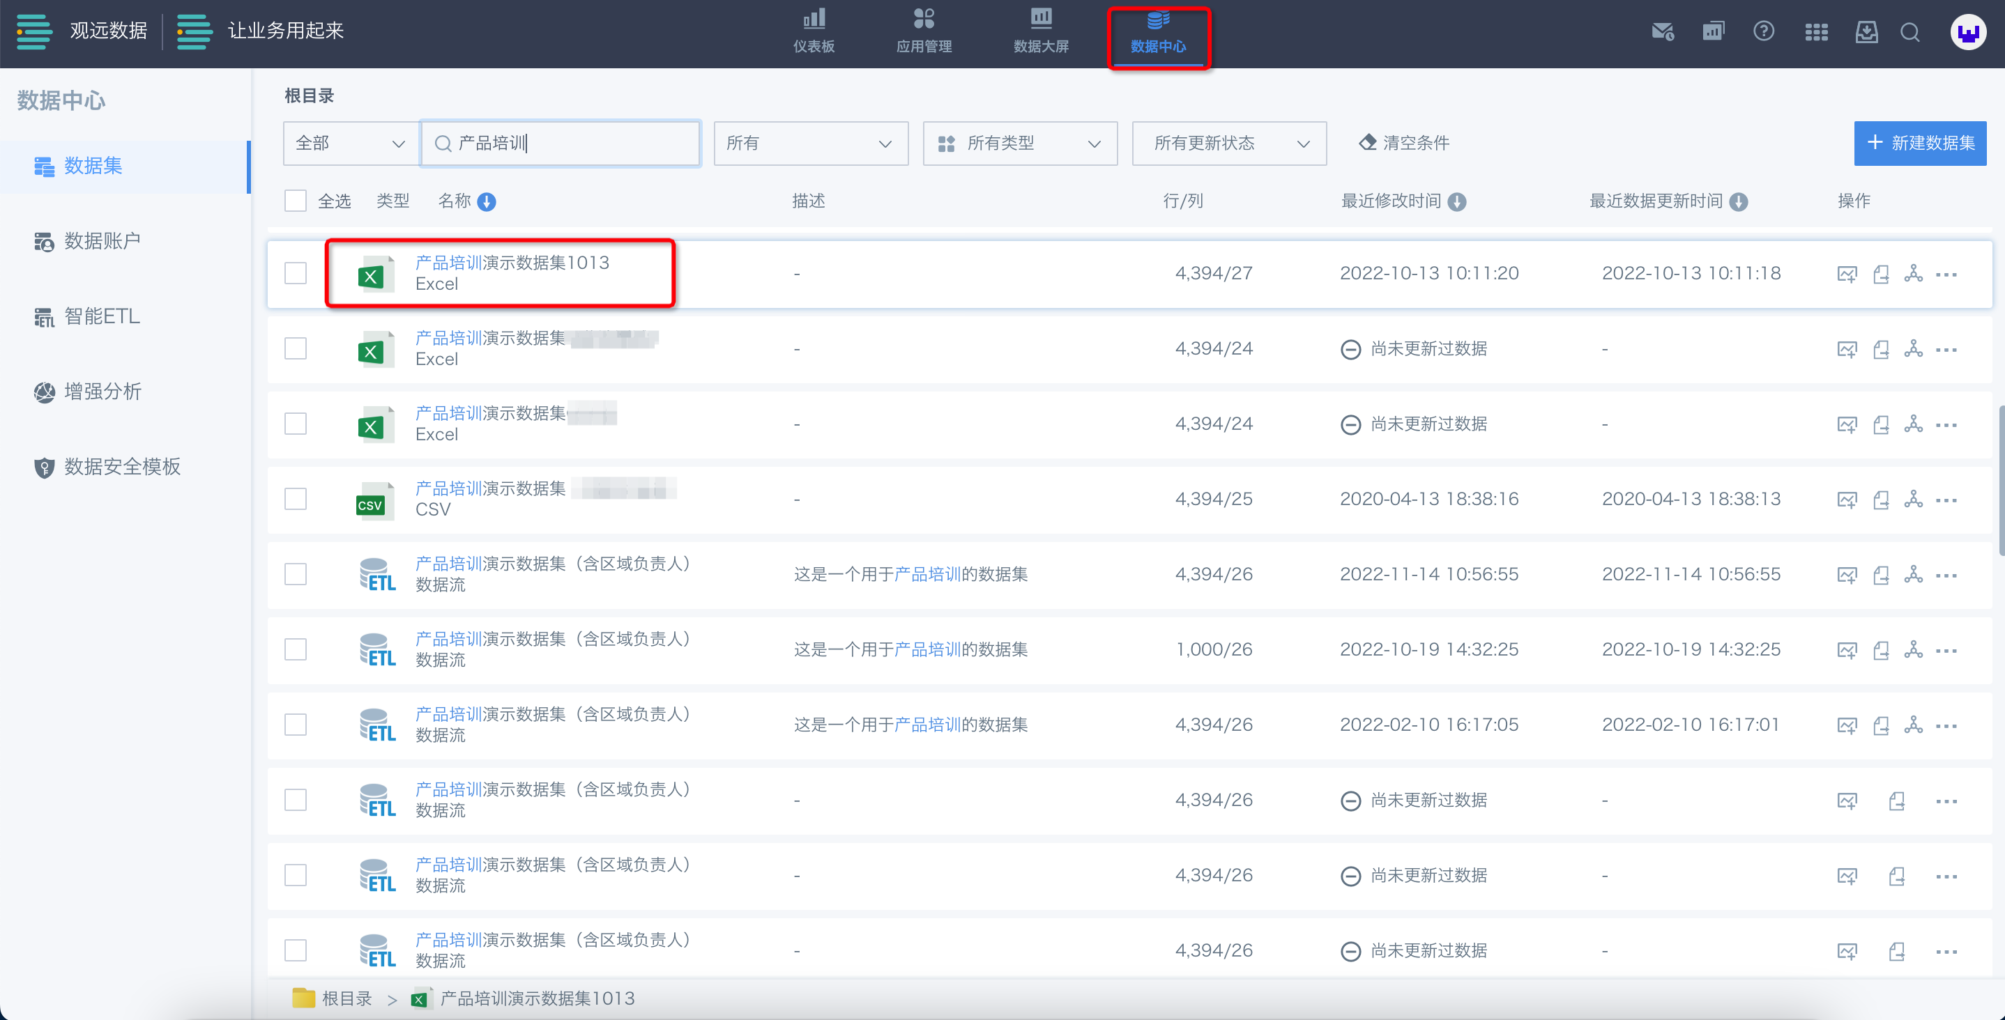The width and height of the screenshot is (2005, 1020).
Task: Check the 全选 select-all checkbox
Action: click(296, 201)
